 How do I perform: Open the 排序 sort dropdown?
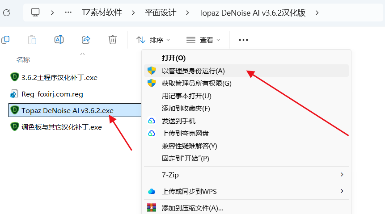pyautogui.click(x=153, y=40)
